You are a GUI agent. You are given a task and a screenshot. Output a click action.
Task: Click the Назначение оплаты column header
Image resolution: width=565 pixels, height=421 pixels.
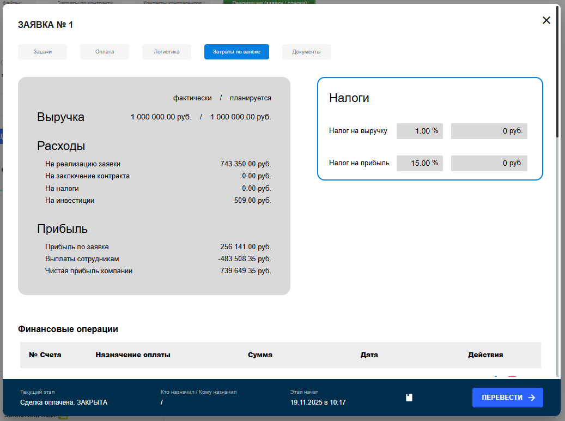click(133, 355)
